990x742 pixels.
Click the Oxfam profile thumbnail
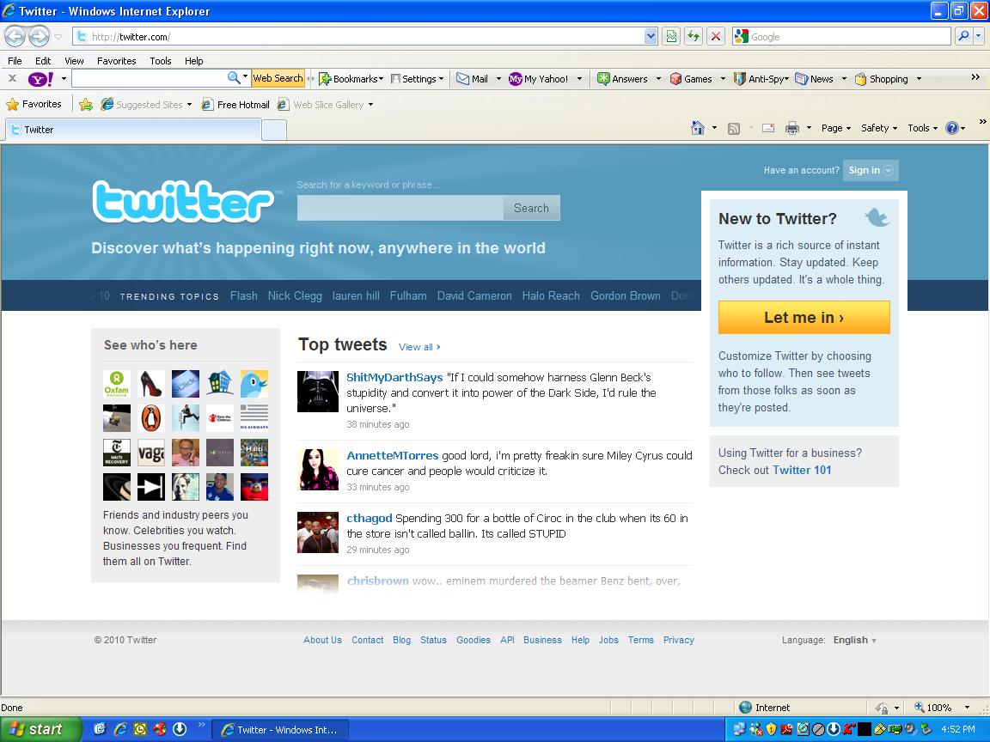coord(117,383)
